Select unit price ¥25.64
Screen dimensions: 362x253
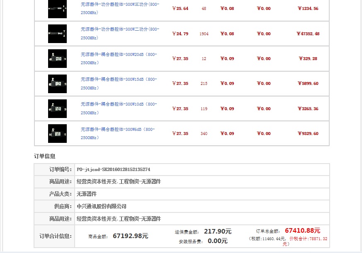click(180, 9)
